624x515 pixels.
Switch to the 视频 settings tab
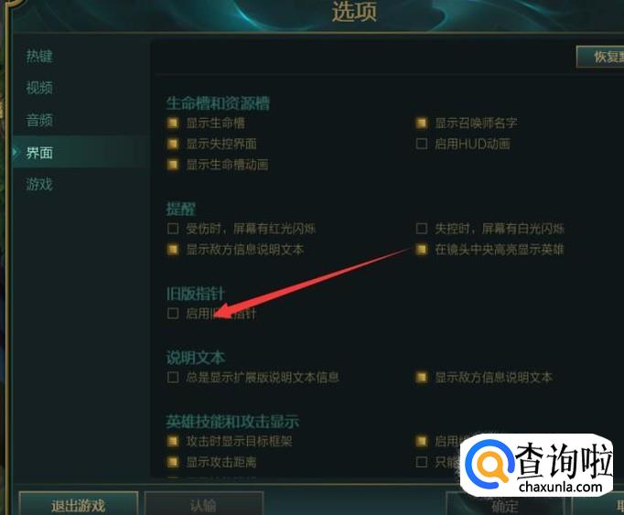[39, 88]
